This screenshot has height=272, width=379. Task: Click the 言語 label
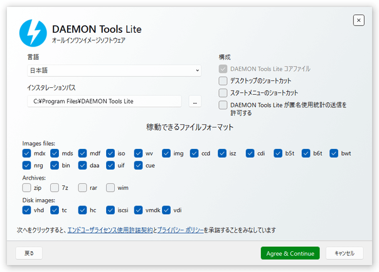tap(33, 57)
